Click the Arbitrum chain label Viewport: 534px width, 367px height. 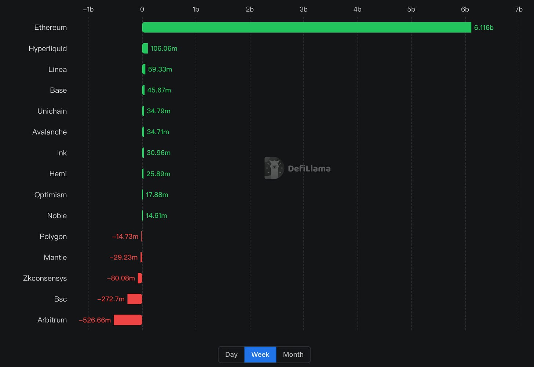(x=52, y=320)
